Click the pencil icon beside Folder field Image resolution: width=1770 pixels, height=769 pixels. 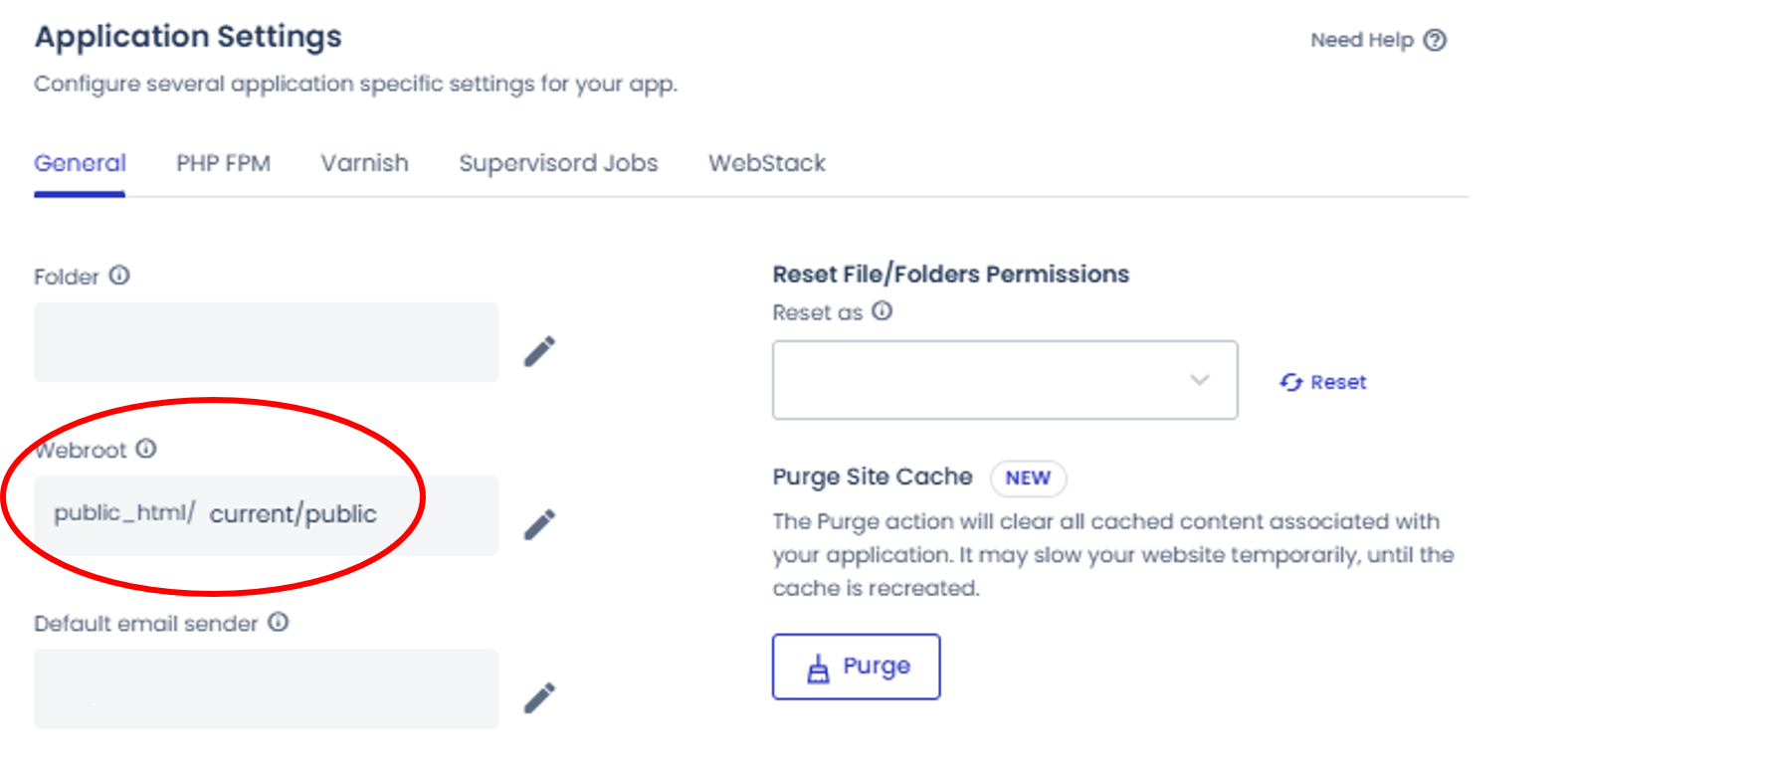[539, 351]
